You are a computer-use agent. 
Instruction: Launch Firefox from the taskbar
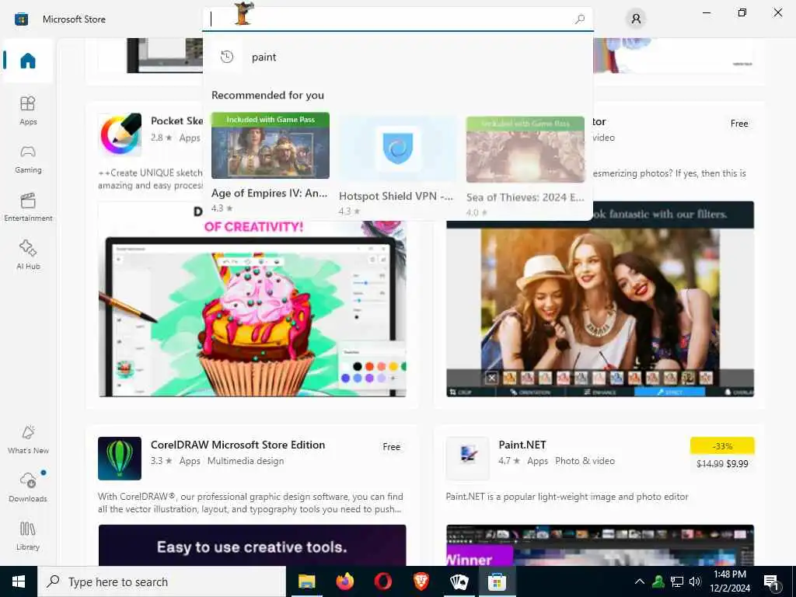click(344, 581)
